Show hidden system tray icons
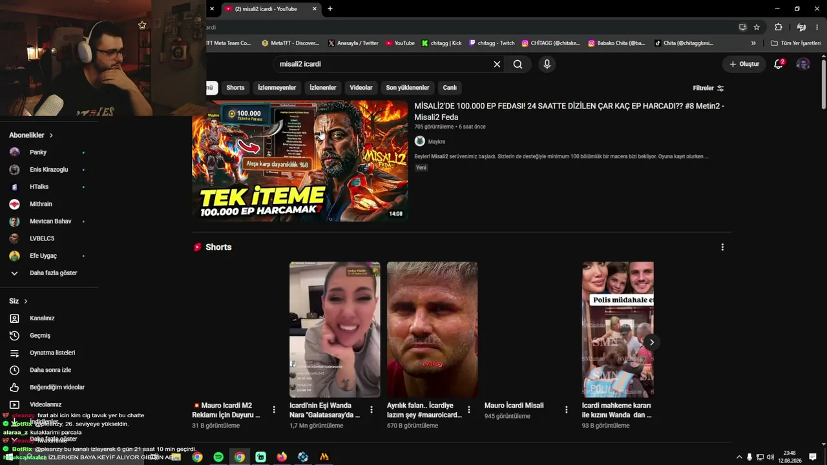 click(739, 457)
